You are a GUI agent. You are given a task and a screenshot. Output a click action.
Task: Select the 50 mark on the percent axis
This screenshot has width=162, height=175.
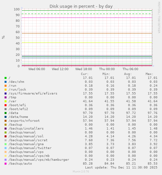pyautogui.click(x=18, y=38)
